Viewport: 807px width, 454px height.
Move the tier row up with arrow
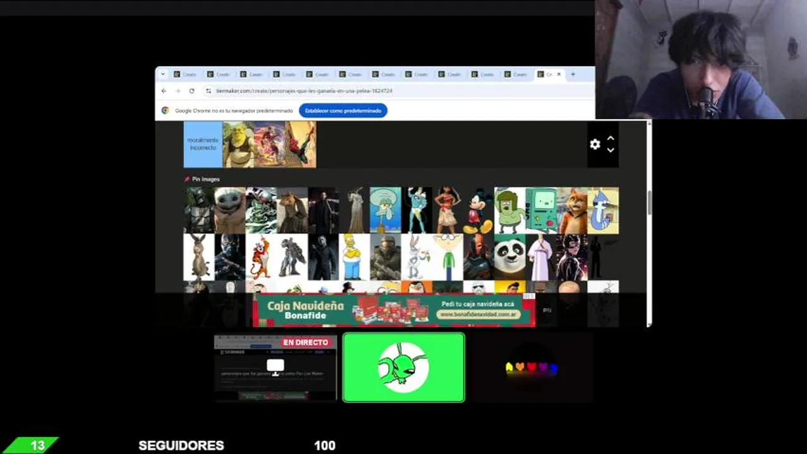[x=611, y=139]
